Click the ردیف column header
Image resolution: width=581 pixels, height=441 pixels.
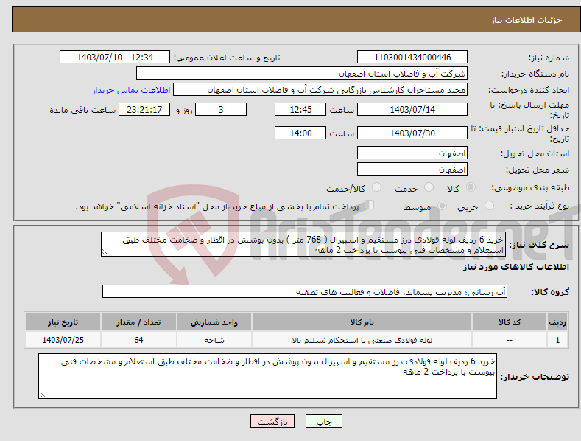(557, 322)
